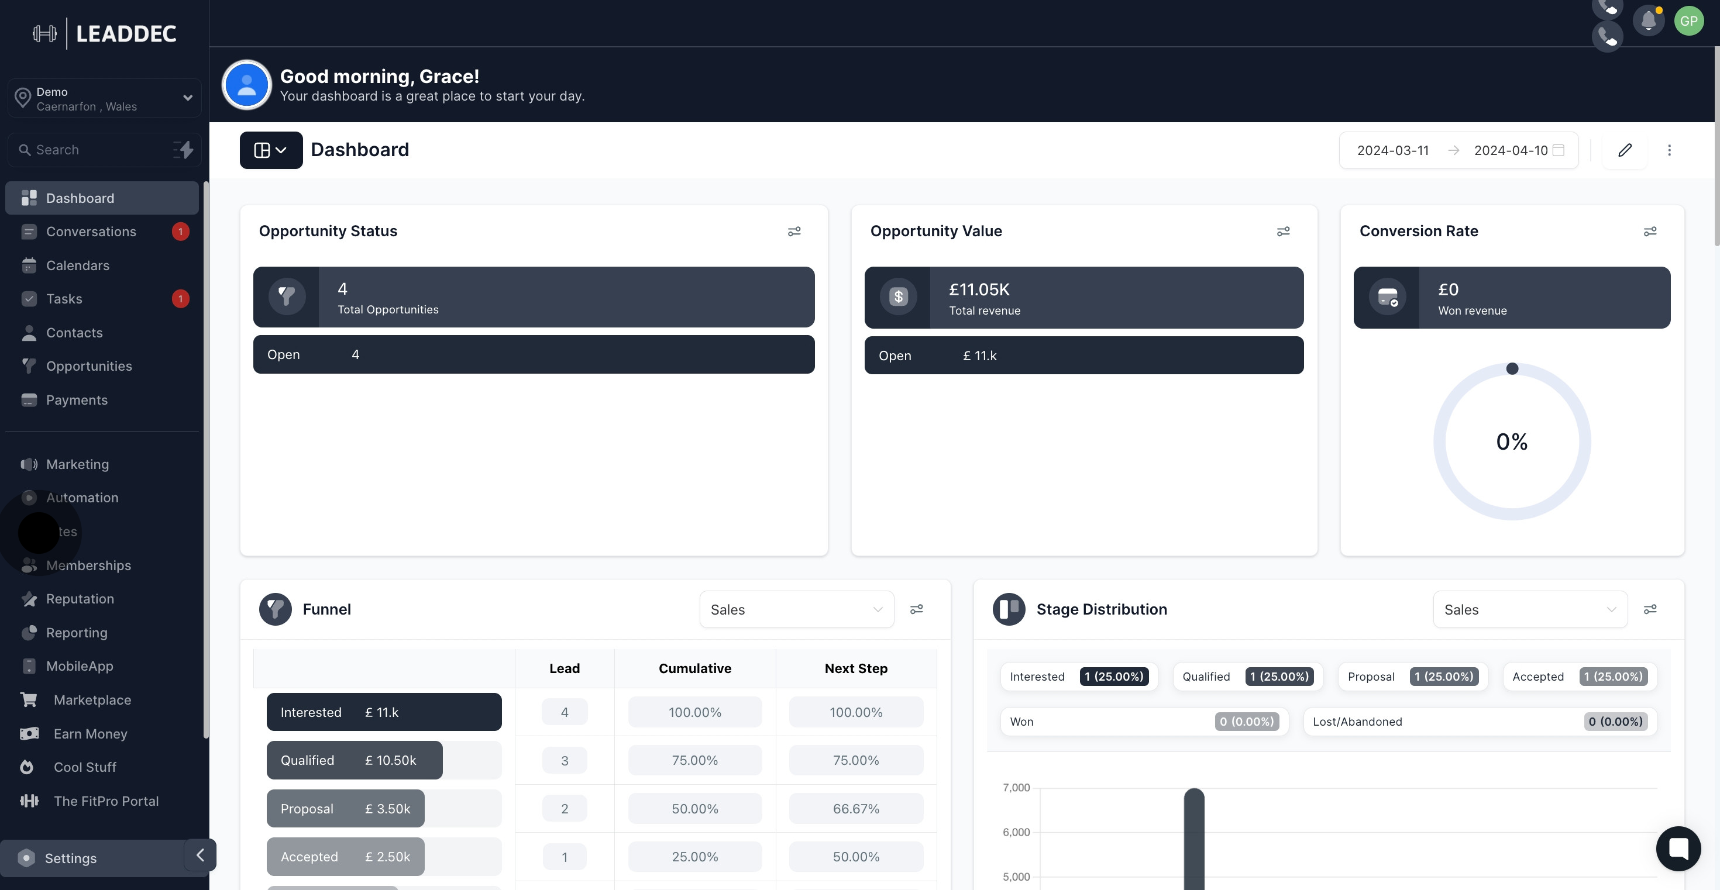The width and height of the screenshot is (1720, 890).
Task: Click the Proposal funnel bar
Action: click(345, 808)
